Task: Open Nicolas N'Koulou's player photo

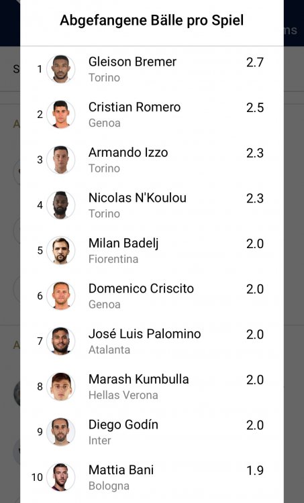Action: point(60,205)
